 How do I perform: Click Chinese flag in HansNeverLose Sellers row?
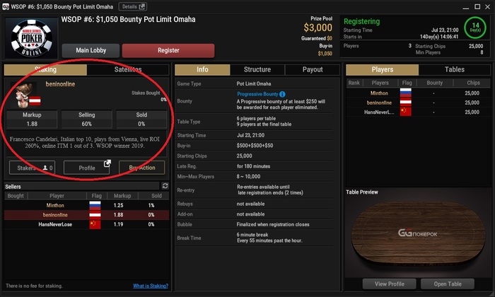pyautogui.click(x=95, y=224)
